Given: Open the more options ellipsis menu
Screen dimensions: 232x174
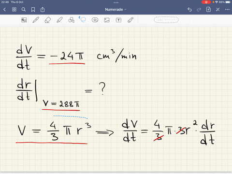Looking at the screenshot, I should click(227, 10).
